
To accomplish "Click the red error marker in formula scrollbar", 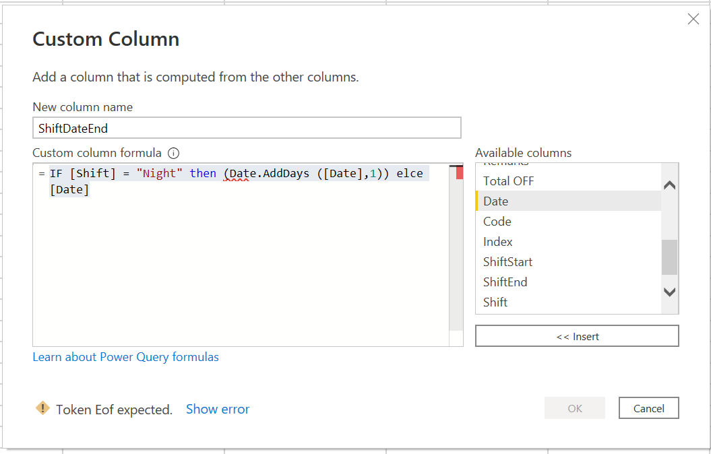I will pyautogui.click(x=460, y=173).
